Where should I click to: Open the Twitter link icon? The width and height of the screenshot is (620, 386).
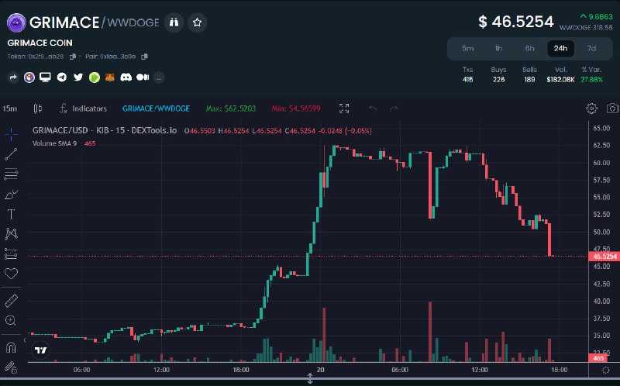pyautogui.click(x=78, y=78)
